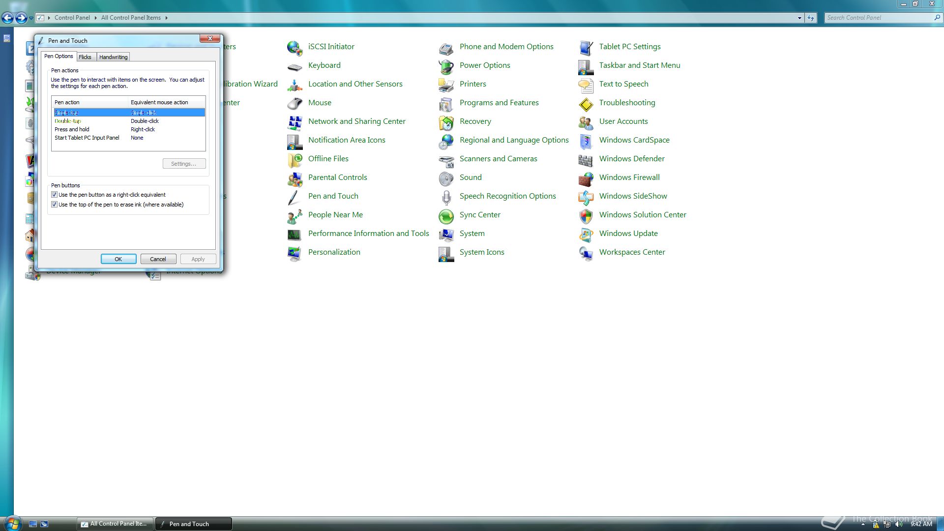Expand the address bar history dropdown arrow
Image resolution: width=944 pixels, height=531 pixels.
[799, 18]
